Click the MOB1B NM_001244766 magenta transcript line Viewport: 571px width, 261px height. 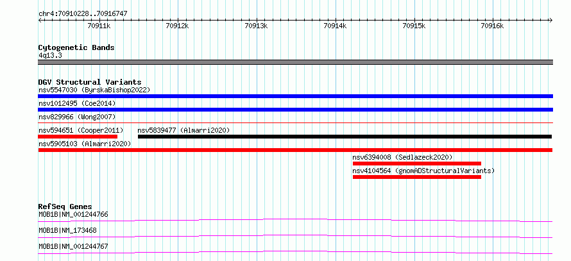tap(295, 220)
